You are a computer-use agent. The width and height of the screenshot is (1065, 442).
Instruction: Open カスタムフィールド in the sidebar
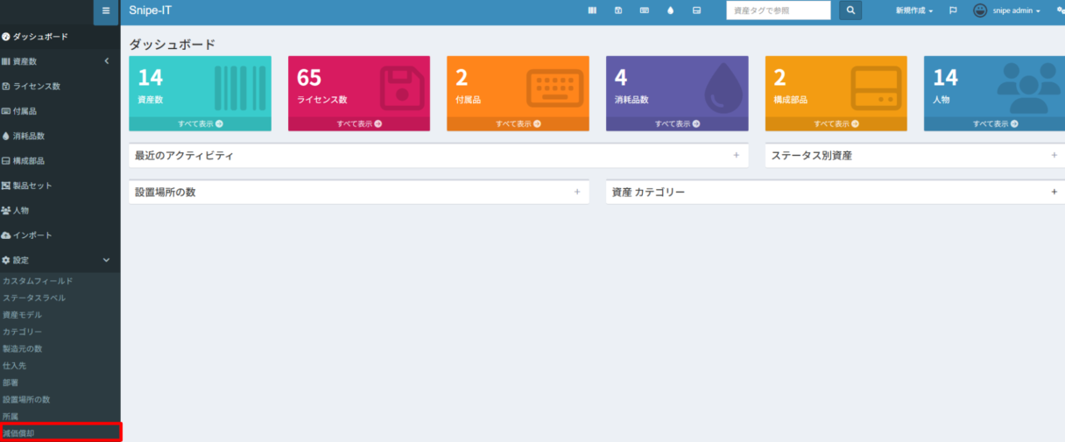click(38, 281)
